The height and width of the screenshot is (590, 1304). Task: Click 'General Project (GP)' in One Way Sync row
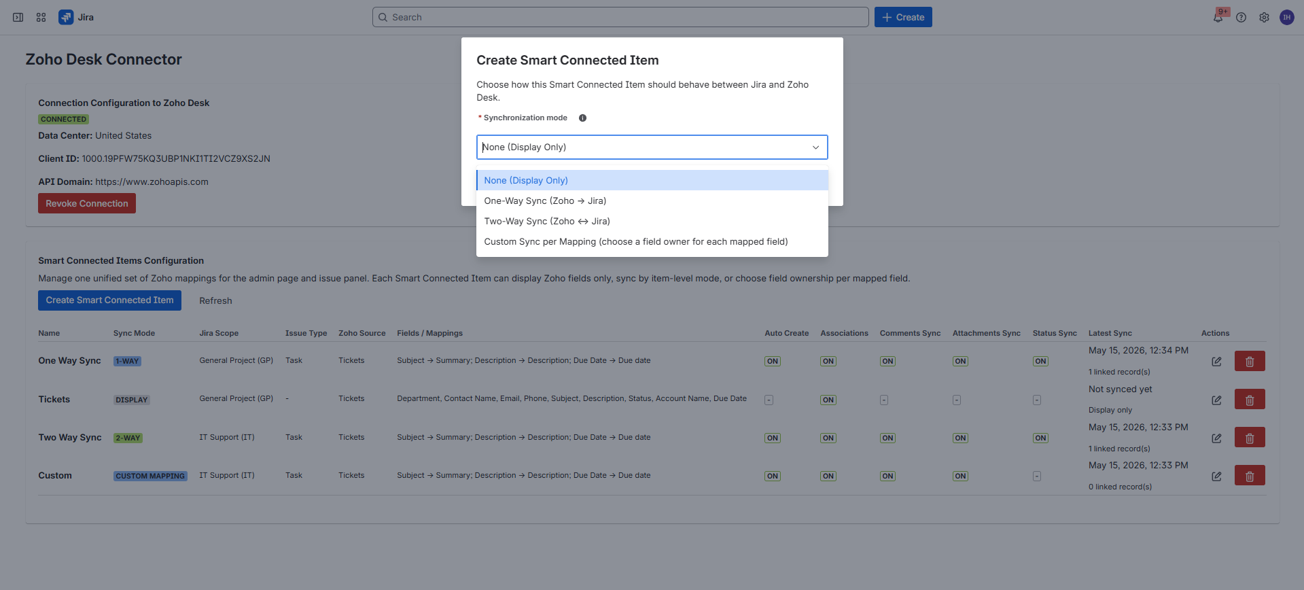pyautogui.click(x=236, y=360)
